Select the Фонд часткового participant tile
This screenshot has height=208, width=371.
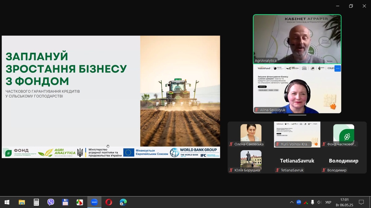pyautogui.click(x=343, y=135)
